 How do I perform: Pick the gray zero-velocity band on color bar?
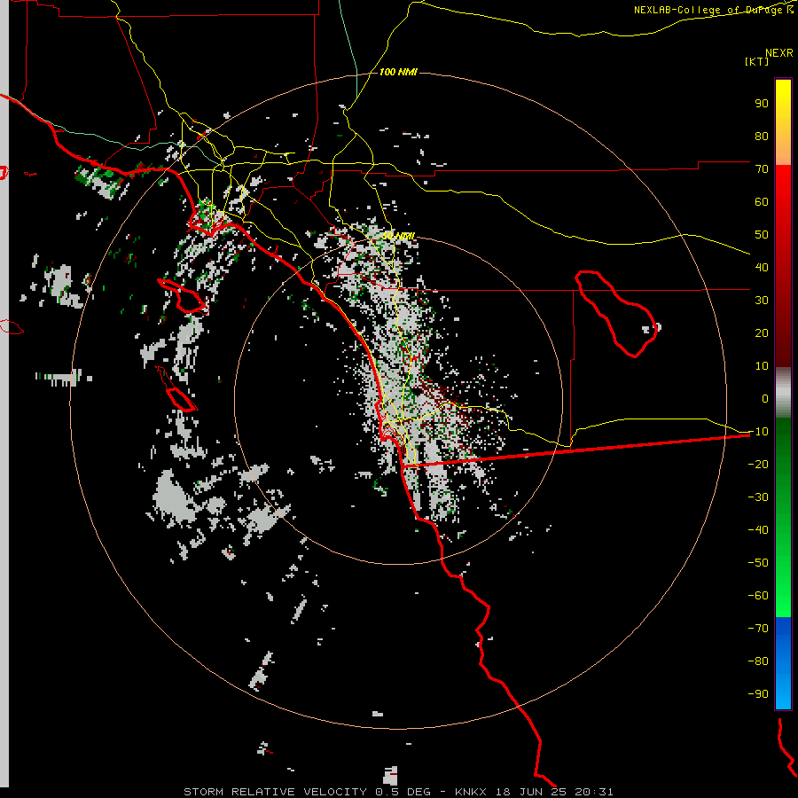click(783, 393)
